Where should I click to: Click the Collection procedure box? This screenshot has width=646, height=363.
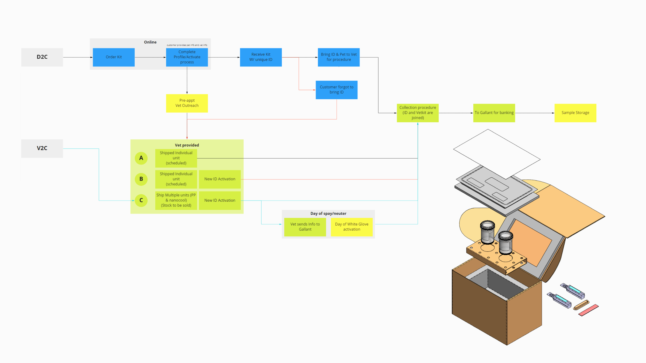(x=418, y=113)
